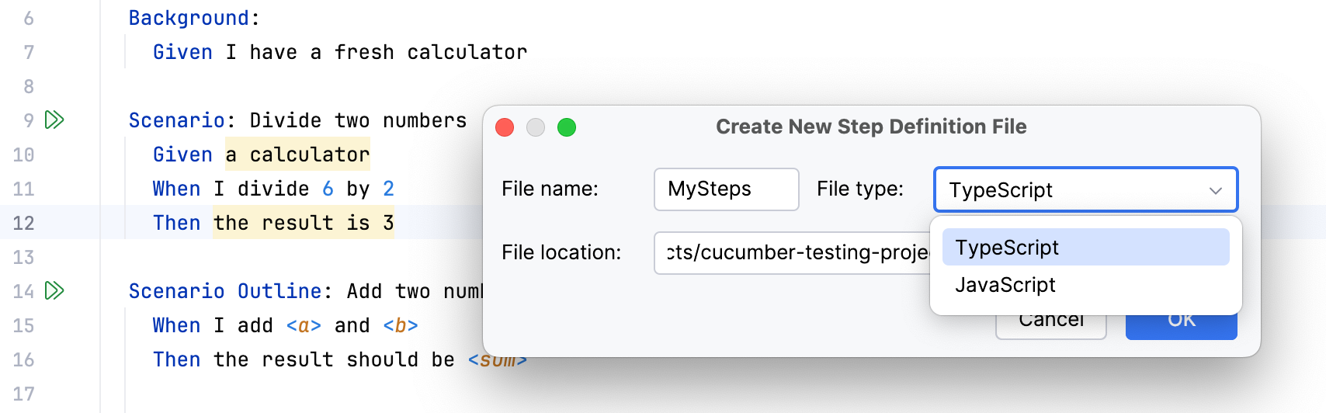
Task: Click the highlighted 'a calculator' step text
Action: tap(297, 154)
